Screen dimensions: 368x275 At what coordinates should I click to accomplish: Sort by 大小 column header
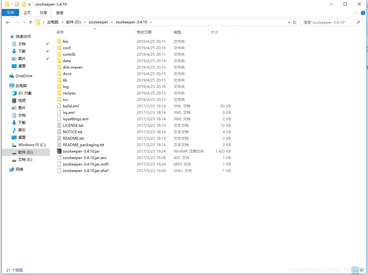point(214,32)
